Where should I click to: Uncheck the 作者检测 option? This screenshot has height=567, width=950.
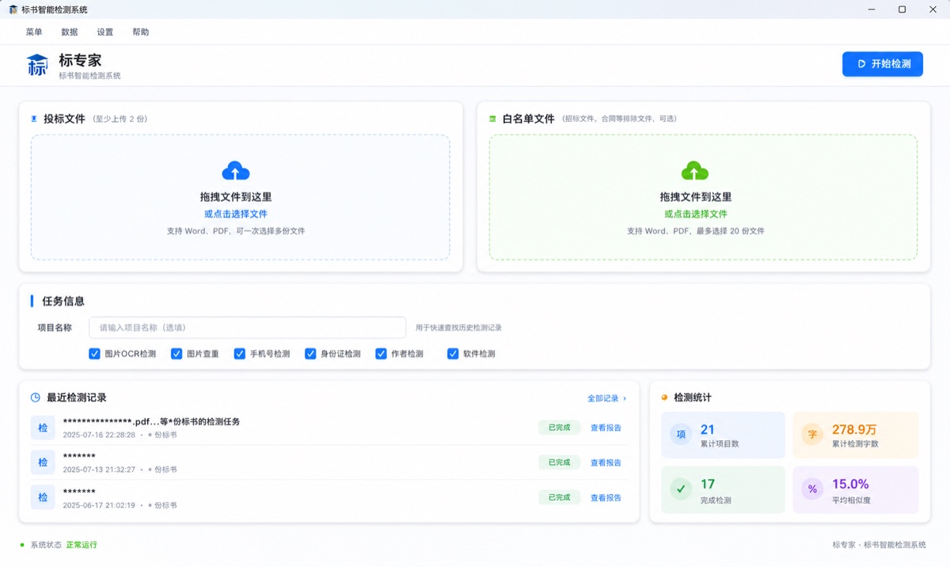[381, 354]
